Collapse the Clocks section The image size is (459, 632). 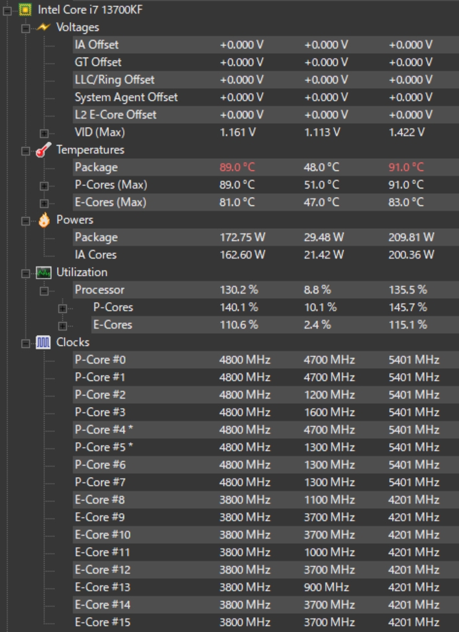point(25,344)
